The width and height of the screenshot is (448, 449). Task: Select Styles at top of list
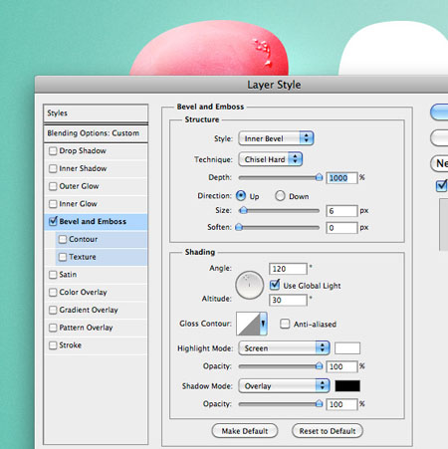96,113
